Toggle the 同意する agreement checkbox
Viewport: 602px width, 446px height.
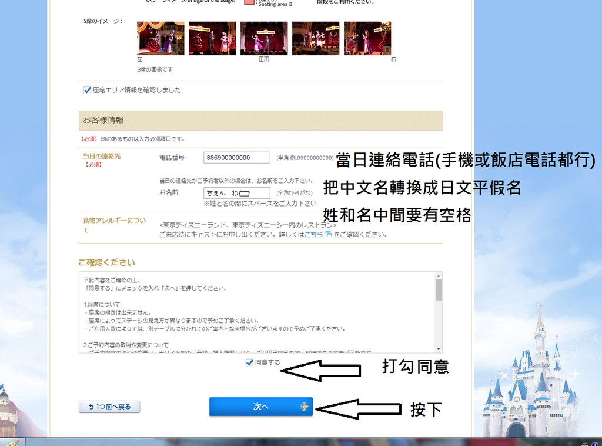(x=249, y=362)
